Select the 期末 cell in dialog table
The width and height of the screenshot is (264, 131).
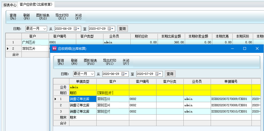click(x=83, y=118)
